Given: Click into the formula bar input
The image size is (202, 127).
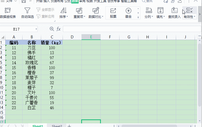Looking at the screenshot, I should coord(131,29).
